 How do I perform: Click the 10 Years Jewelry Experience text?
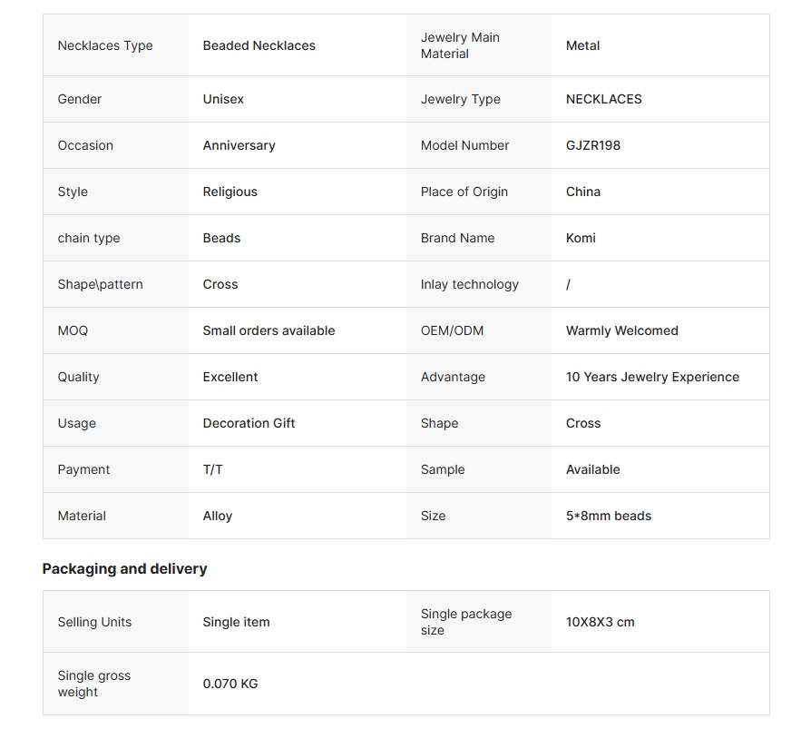coord(652,377)
